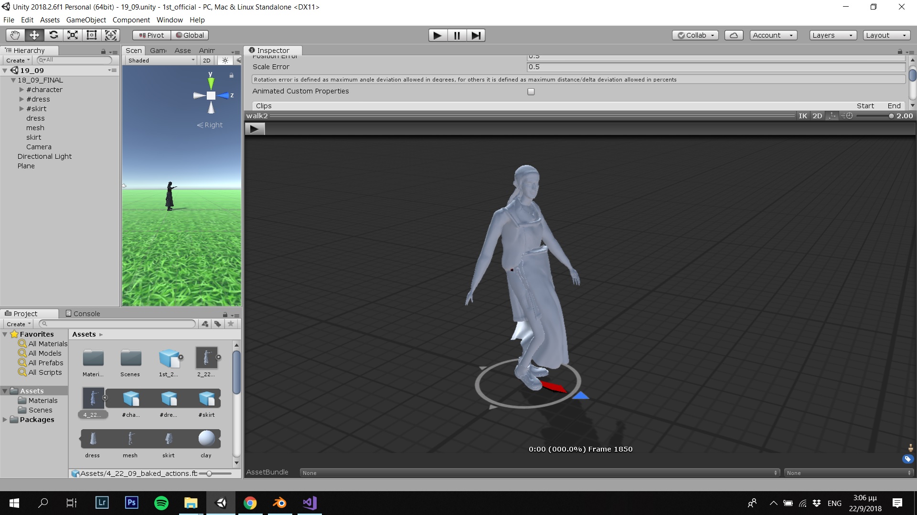Click the Hierarchy search field

(75, 60)
